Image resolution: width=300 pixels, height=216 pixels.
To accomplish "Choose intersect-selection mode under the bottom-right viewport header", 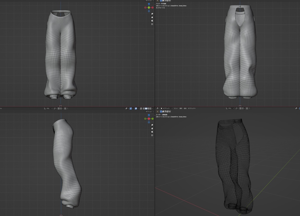I will 170,111.
